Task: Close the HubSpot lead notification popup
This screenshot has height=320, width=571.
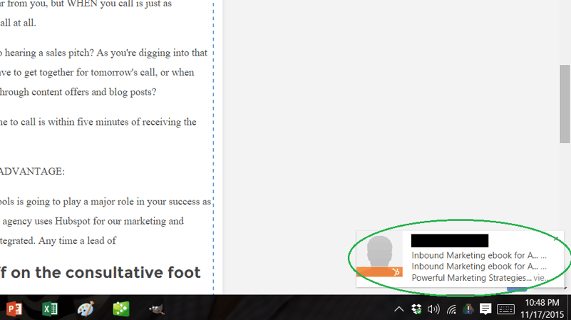Action: point(557,239)
